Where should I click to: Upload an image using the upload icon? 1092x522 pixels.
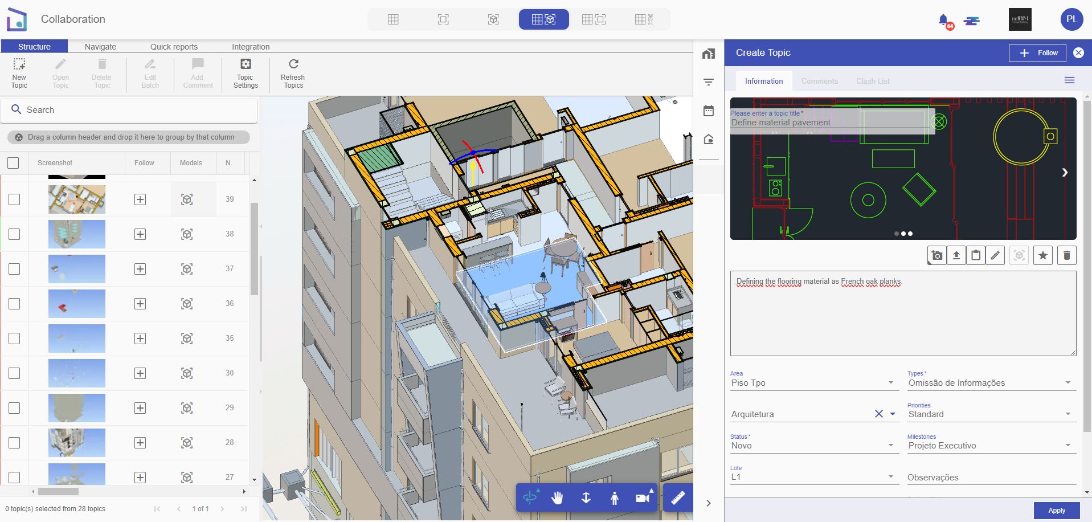pos(956,255)
